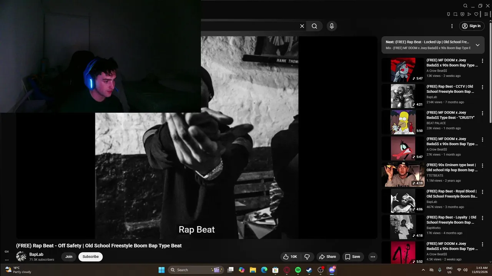The height and width of the screenshot is (276, 492).
Task: Open the ad blocker shield icon
Action: click(x=462, y=14)
